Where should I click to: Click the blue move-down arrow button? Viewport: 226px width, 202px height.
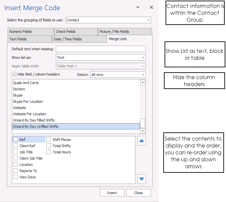142,179
